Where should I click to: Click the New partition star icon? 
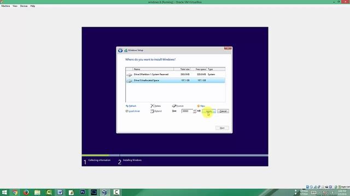(x=198, y=106)
